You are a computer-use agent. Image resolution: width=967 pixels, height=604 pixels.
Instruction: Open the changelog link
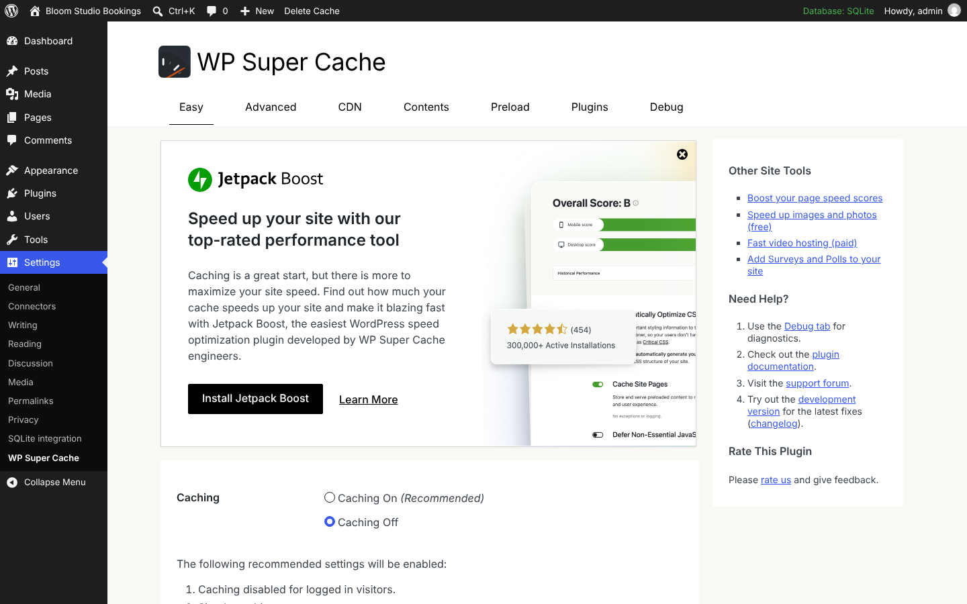pyautogui.click(x=774, y=423)
